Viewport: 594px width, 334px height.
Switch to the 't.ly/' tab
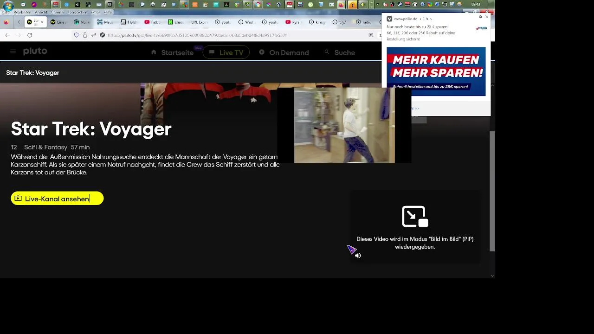point(340,22)
